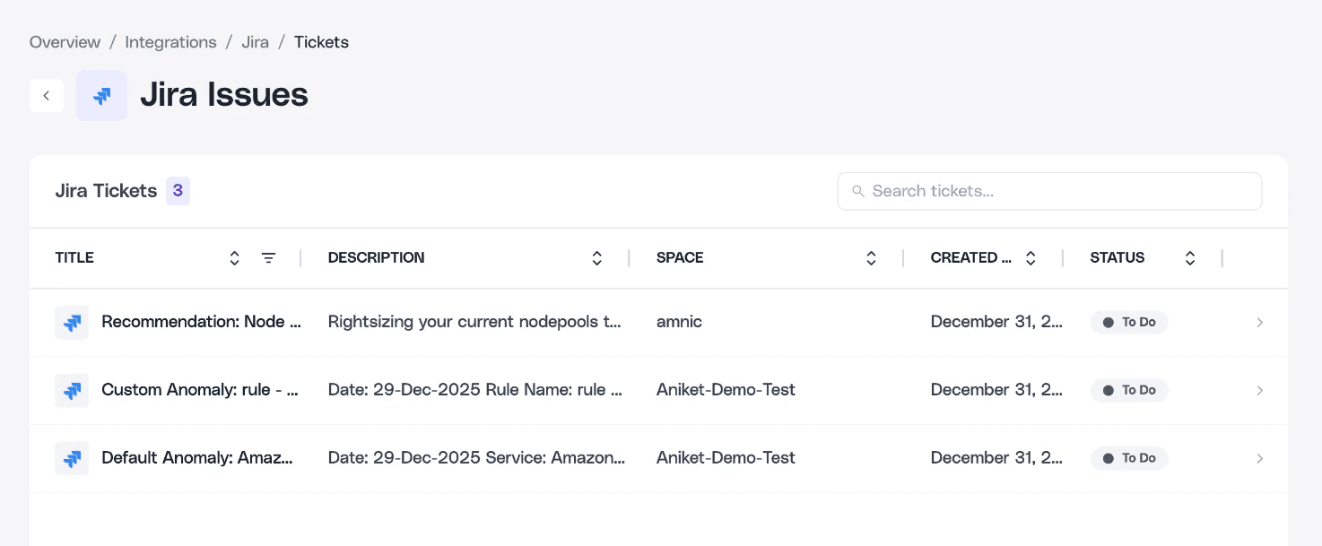Screen dimensions: 1322x546
Task: Click Jira icon on Recommendation ticket row
Action: 72,323
